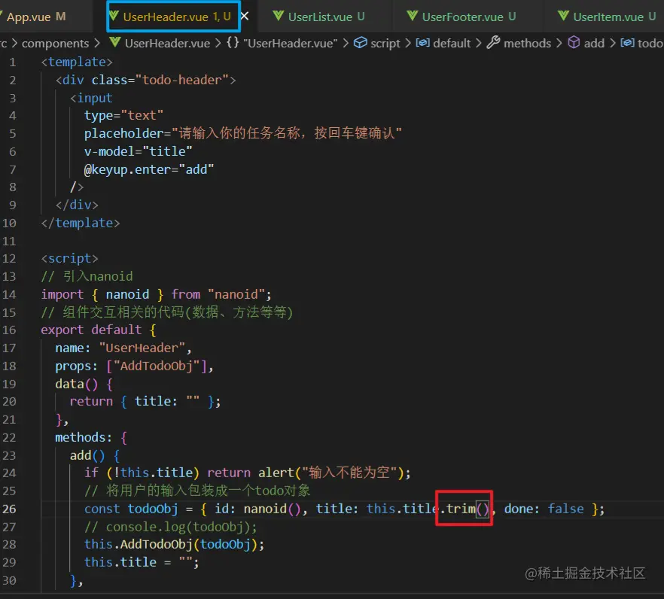Click the .trim() call on line 26
This screenshot has height=599, width=664.
click(464, 509)
